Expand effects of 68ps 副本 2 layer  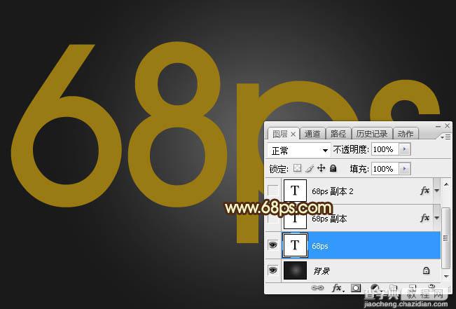click(x=437, y=191)
